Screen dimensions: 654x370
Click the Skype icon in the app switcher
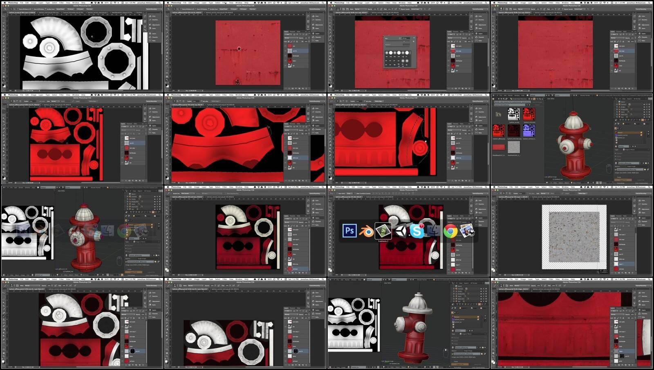[x=417, y=231]
